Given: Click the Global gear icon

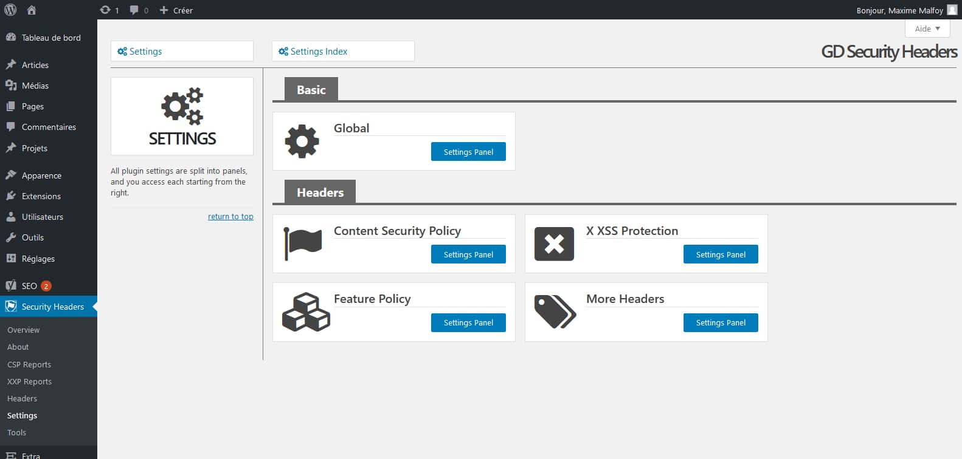Looking at the screenshot, I should pyautogui.click(x=302, y=141).
